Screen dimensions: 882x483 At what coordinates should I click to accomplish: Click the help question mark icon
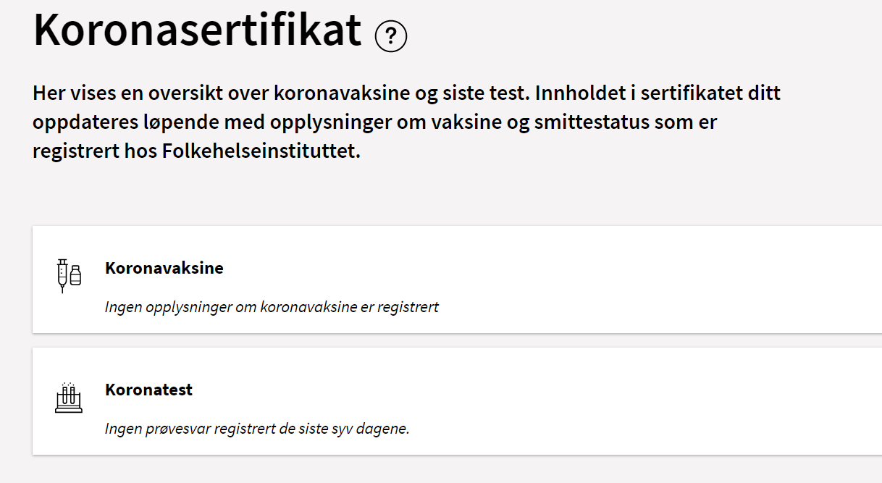coord(391,35)
